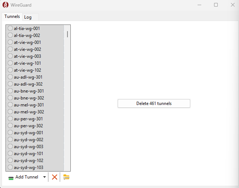
Task: Select the au-adl-wg-302 tunnel entry
Action: 28,84
